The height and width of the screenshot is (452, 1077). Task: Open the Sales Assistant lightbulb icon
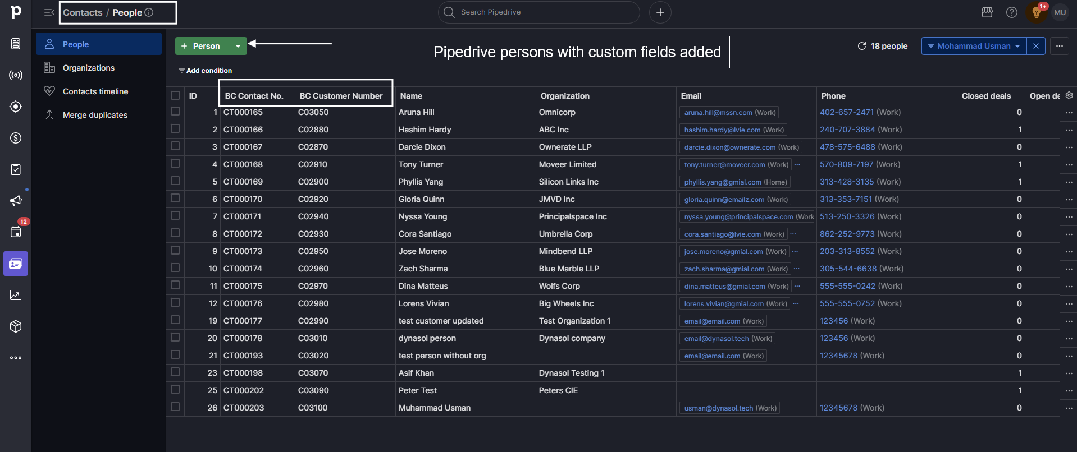pos(1037,12)
